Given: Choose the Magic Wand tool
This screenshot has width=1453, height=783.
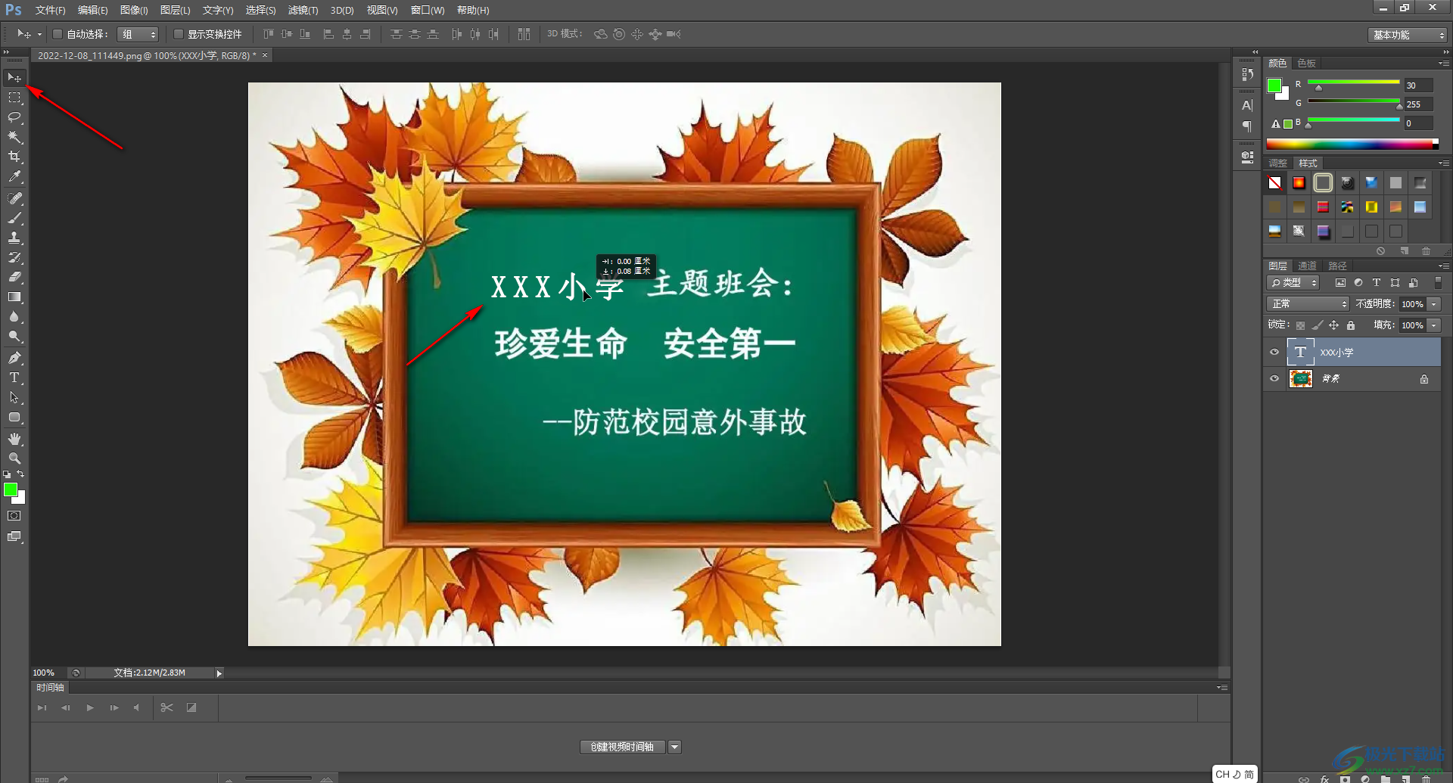Looking at the screenshot, I should 14,137.
